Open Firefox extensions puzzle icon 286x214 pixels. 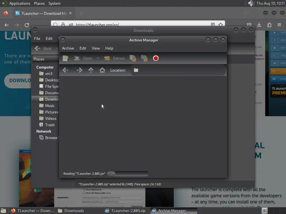coord(269,25)
